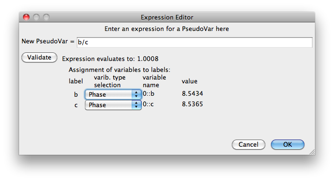The width and height of the screenshot is (334, 181).
Task: Click the blue arrow stepper on c's dropdown
Action: pyautogui.click(x=136, y=105)
